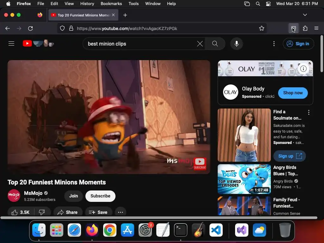324x243 pixels.
Task: Click the Find a Soulmate ad image
Action: [244, 135]
